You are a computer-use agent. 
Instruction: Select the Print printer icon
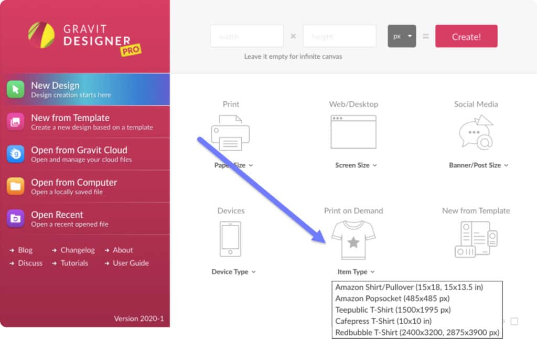[230, 133]
